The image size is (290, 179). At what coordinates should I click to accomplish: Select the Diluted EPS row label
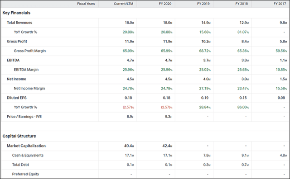[17, 98]
